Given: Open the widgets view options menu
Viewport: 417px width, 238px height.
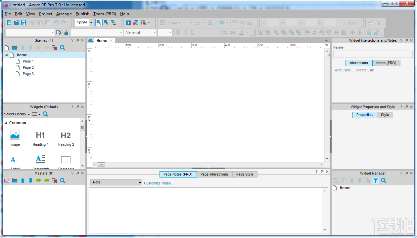Looking at the screenshot, I should click(36, 114).
